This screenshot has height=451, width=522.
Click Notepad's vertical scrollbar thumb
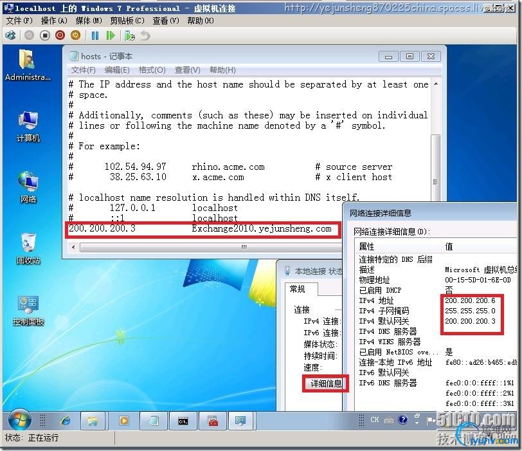pyautogui.click(x=435, y=167)
